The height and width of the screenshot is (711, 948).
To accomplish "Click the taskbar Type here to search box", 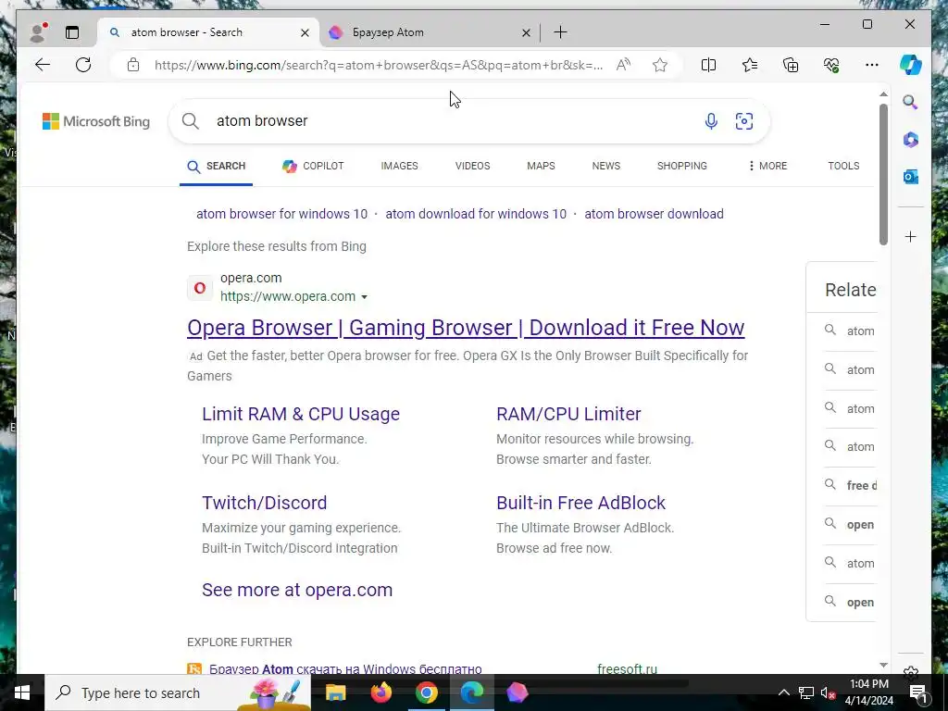I will (178, 692).
